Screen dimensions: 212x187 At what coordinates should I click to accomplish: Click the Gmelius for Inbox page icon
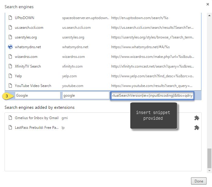(10, 118)
